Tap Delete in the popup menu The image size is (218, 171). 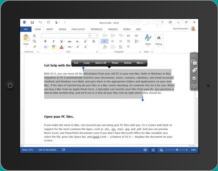click(127, 63)
